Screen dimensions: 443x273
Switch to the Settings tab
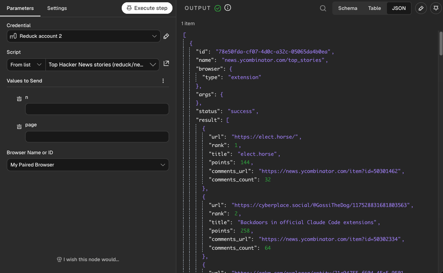(57, 8)
